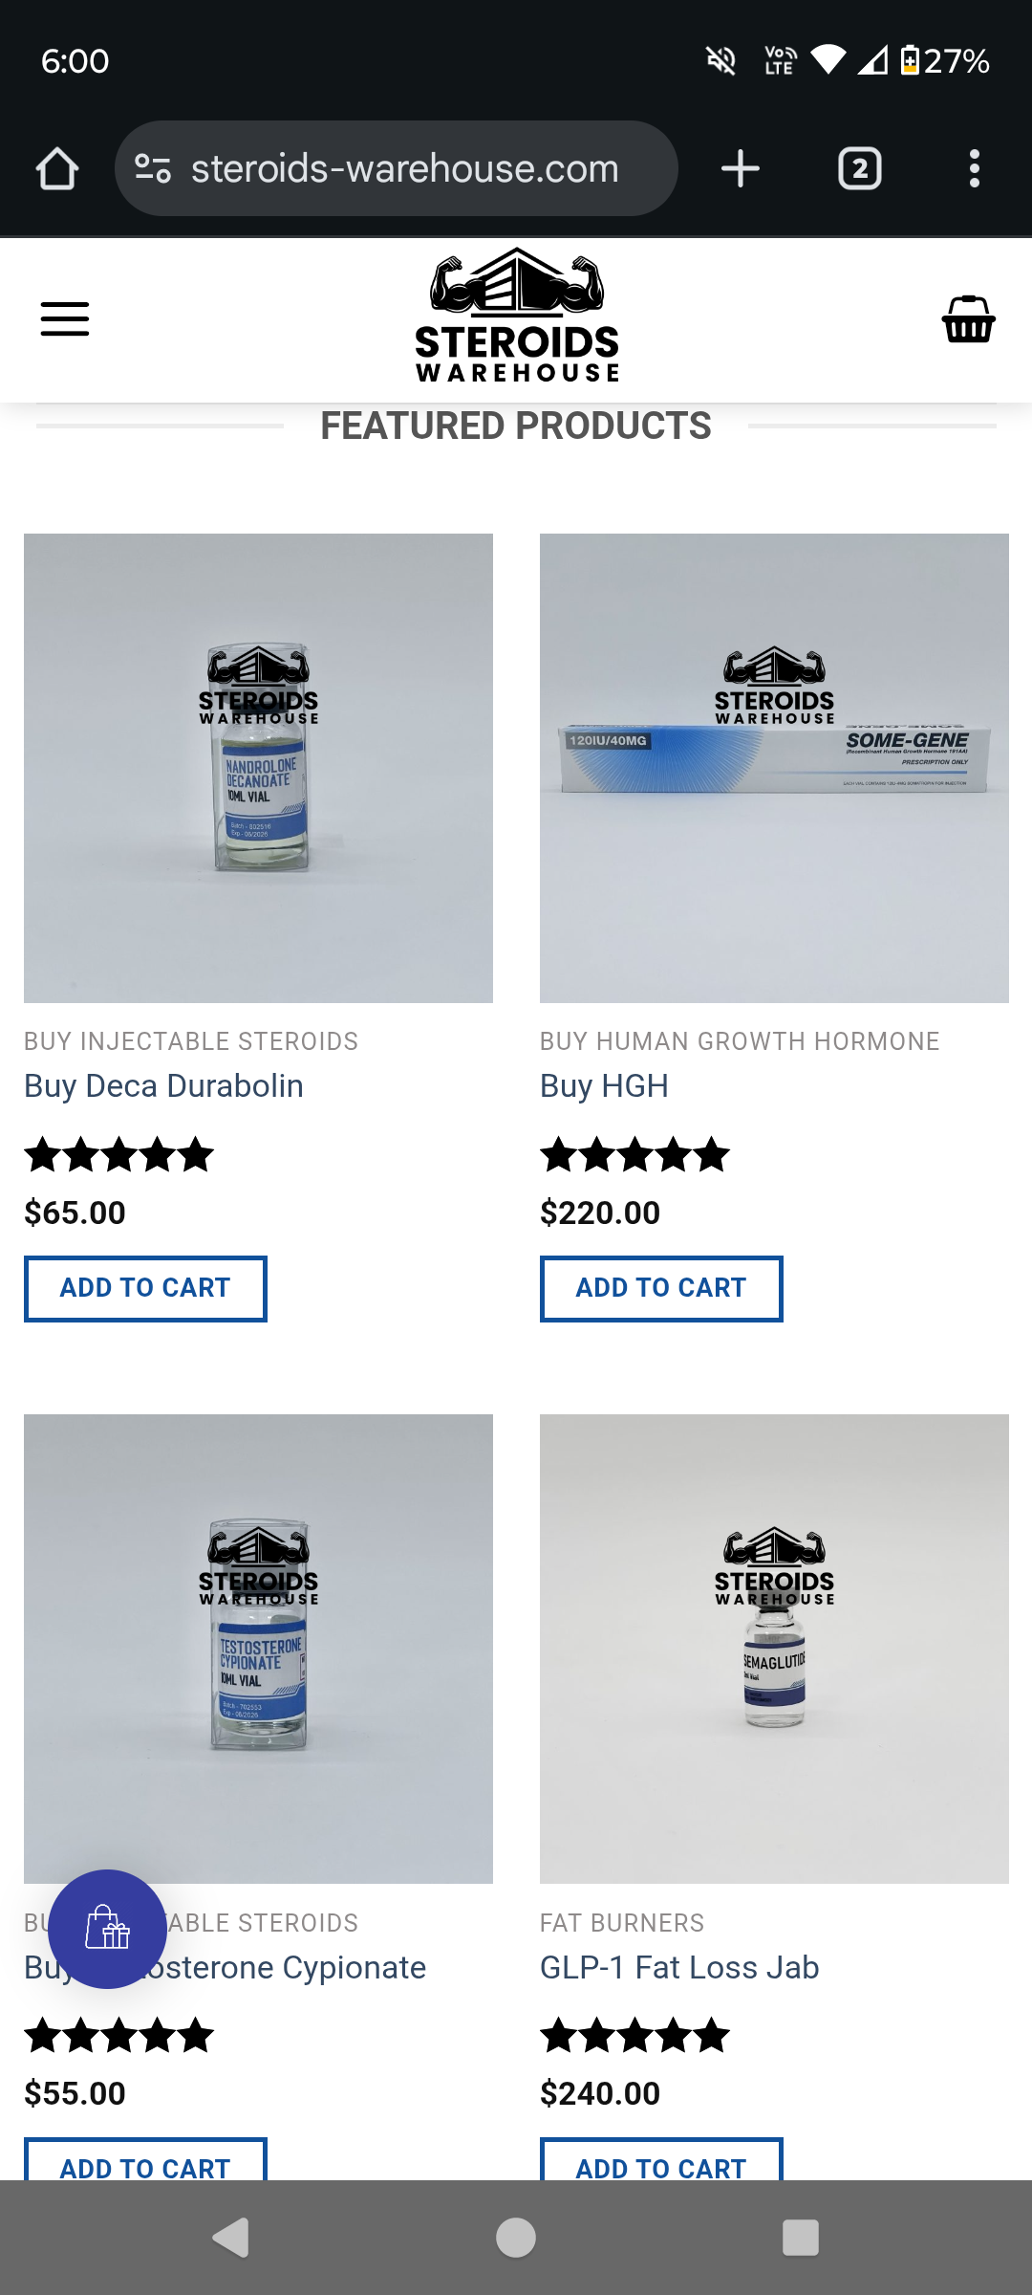This screenshot has height=2295, width=1032.
Task: Tap the Steroids Warehouse header logo
Action: tap(517, 316)
